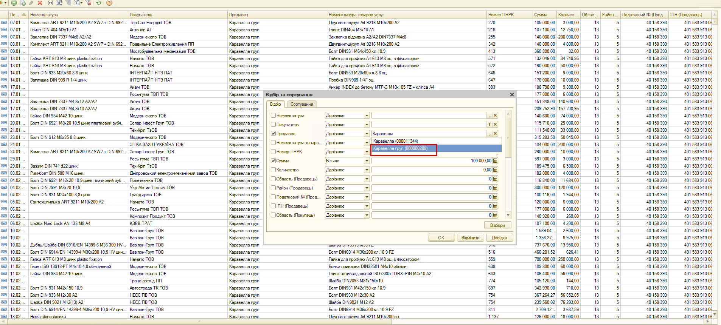Enable the Количество filter checkbox
This screenshot has height=325, width=721.
click(273, 170)
